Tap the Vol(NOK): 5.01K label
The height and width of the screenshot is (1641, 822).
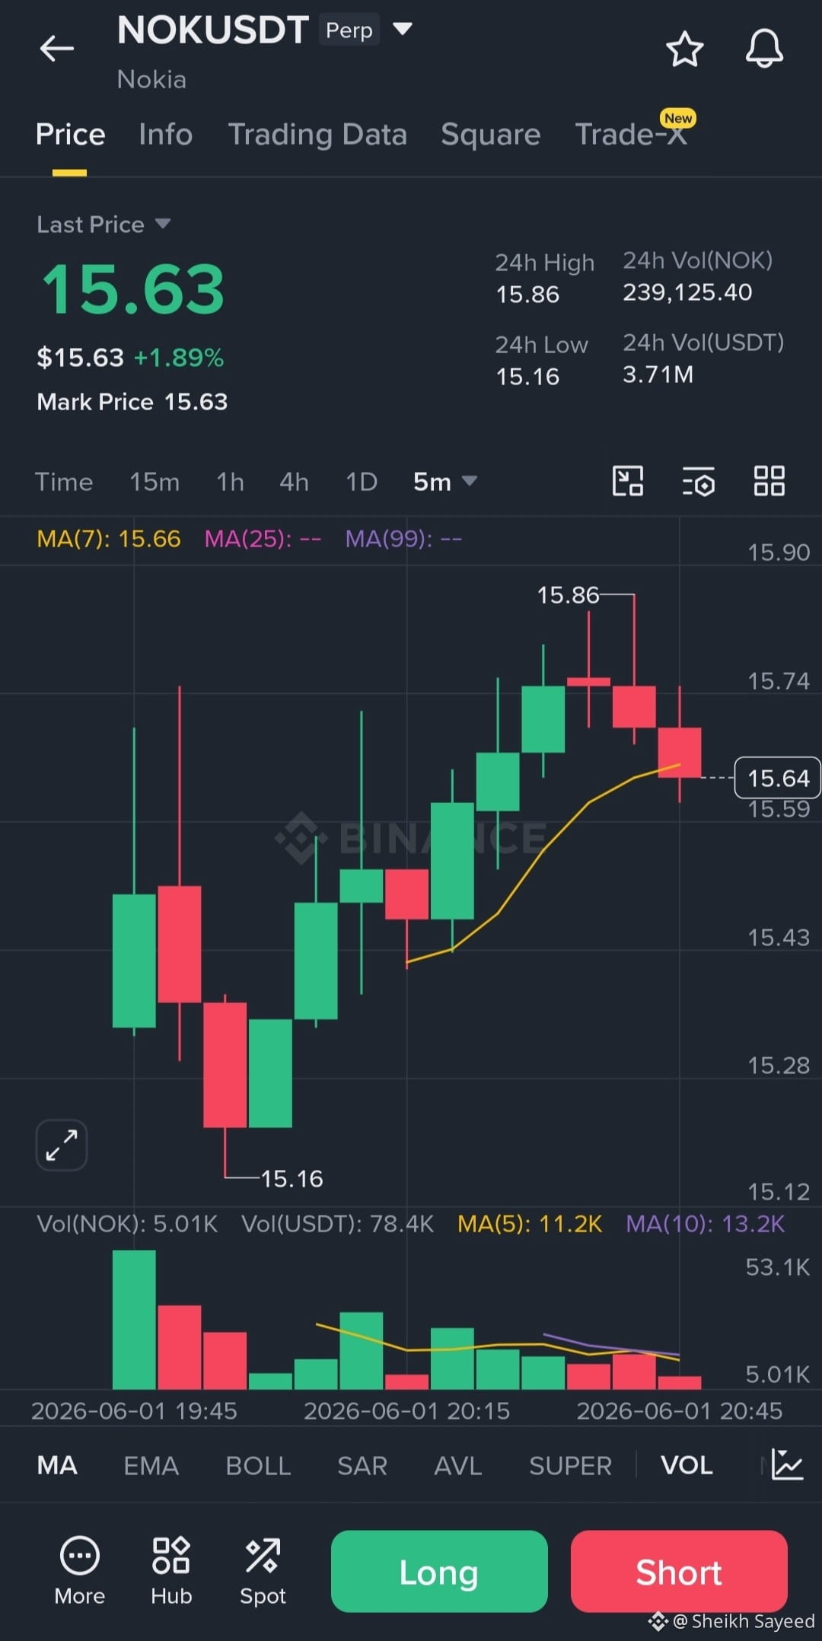127,1224
